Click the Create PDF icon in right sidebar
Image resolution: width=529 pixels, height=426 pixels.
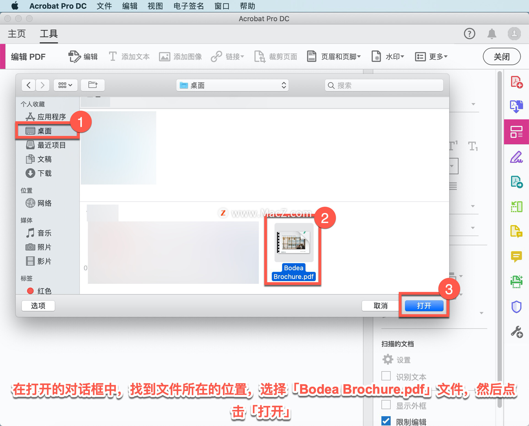(516, 82)
